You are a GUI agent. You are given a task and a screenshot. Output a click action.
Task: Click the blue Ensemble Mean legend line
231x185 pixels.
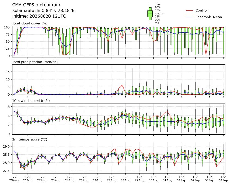click(x=189, y=17)
